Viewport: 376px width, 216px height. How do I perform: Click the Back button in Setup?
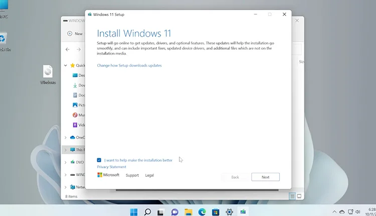pos(235,177)
